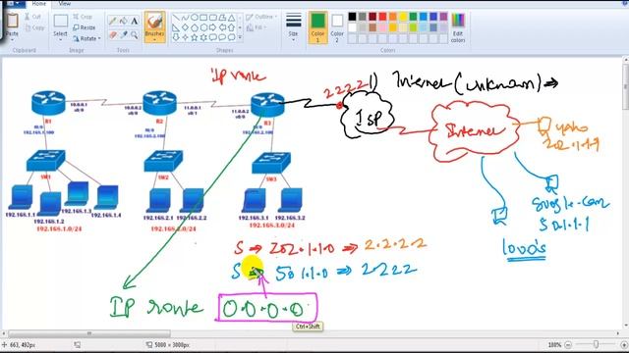Viewport: 629px width, 353px height.
Task: Choose the Pentagon shape
Action: pos(195,27)
